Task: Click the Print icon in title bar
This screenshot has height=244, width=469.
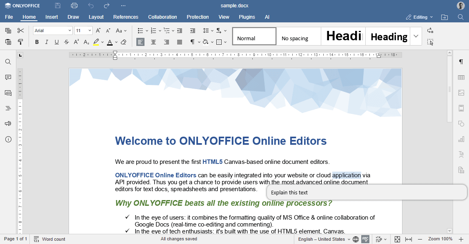Action: (x=74, y=6)
